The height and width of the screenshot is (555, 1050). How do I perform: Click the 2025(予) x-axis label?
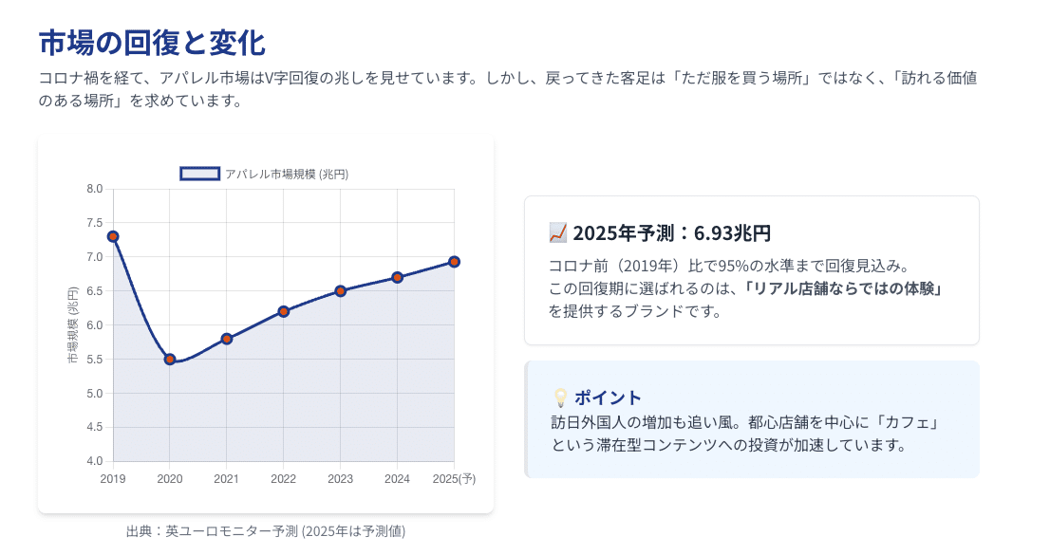tap(453, 479)
